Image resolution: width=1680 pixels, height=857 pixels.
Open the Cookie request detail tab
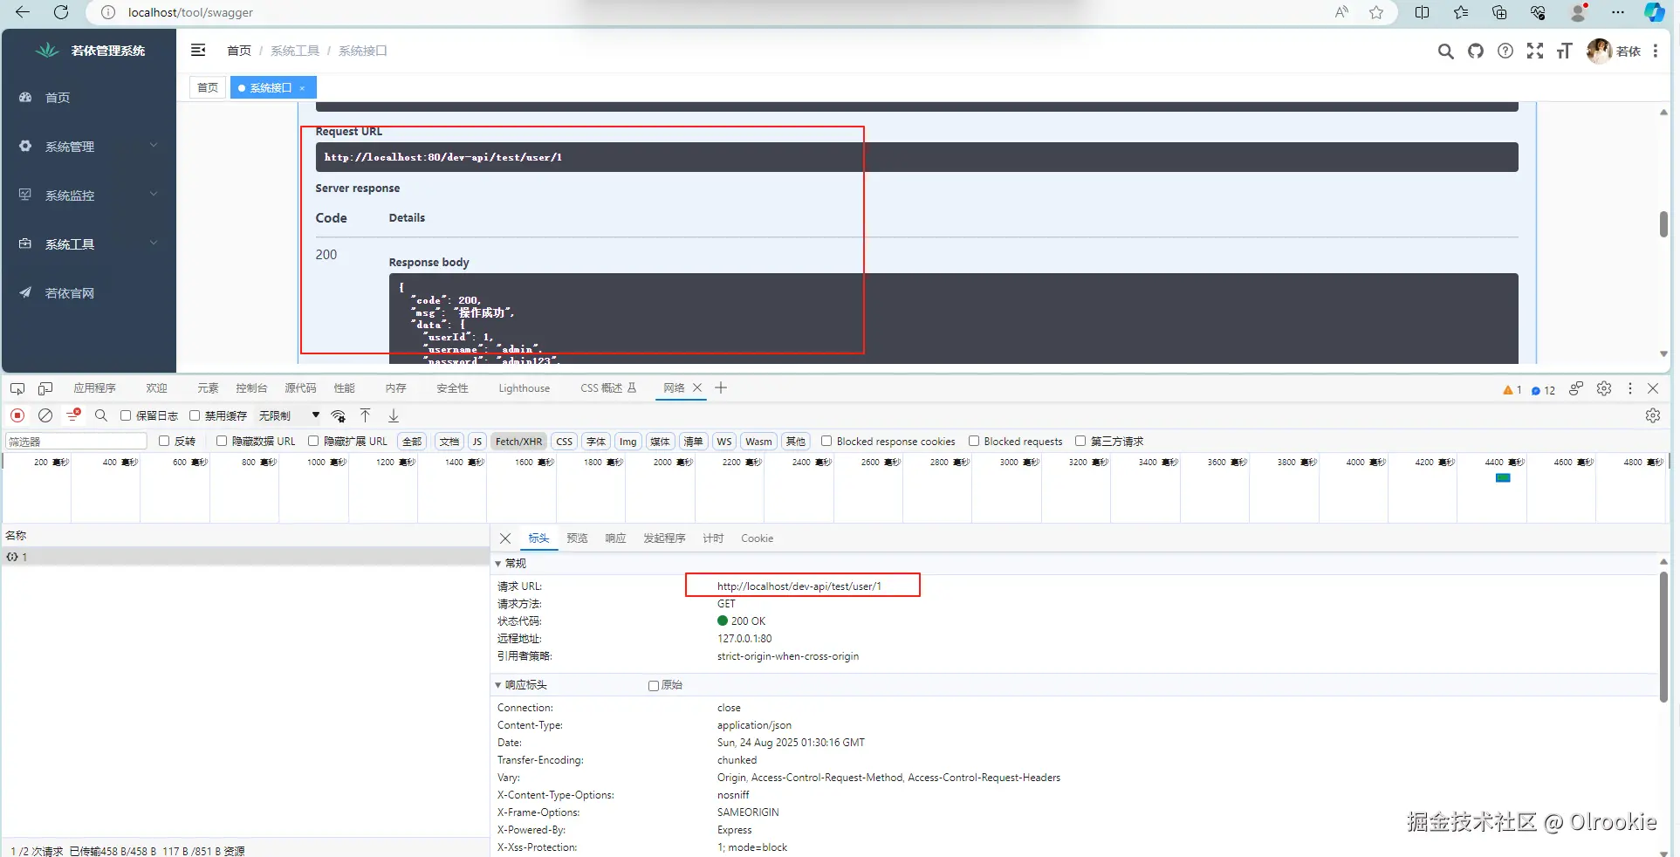tap(757, 538)
